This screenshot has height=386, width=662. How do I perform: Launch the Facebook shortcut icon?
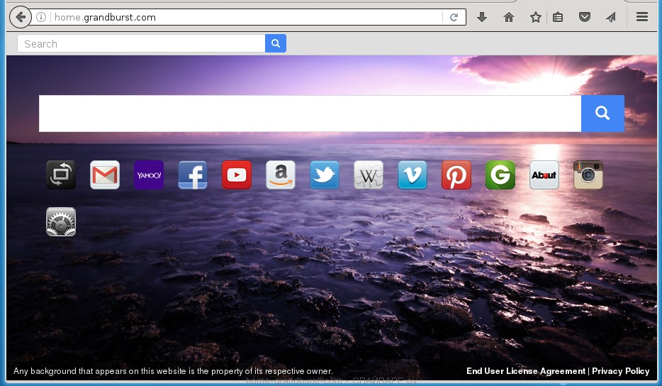point(193,175)
